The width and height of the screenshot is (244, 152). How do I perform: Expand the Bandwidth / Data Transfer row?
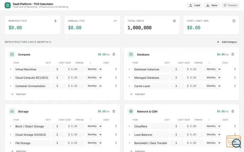click(x=129, y=143)
